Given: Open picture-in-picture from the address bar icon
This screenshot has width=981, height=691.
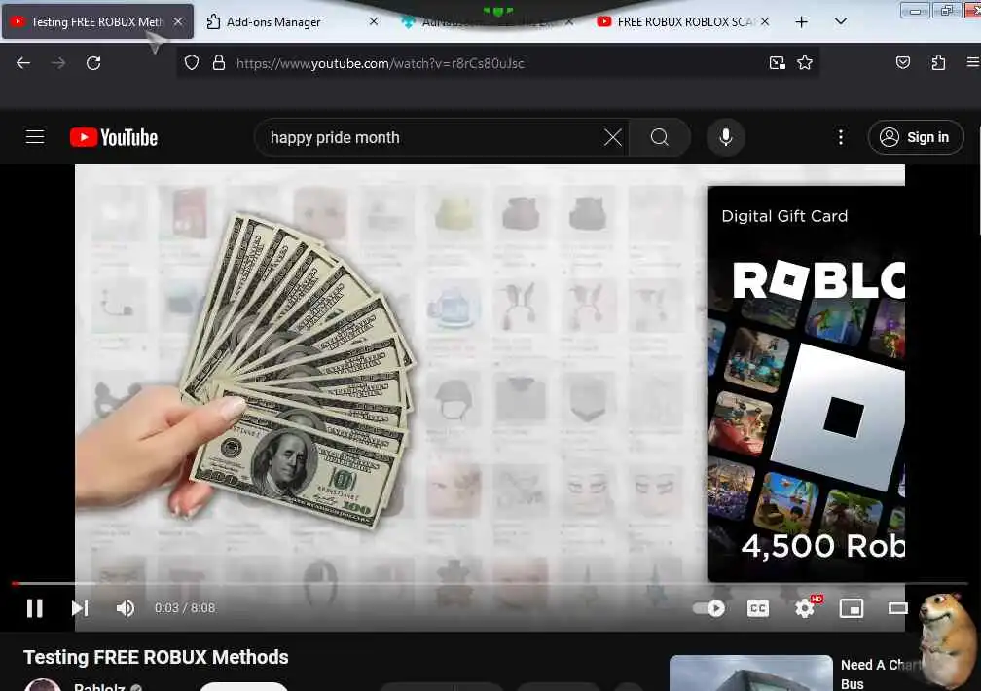Looking at the screenshot, I should [x=777, y=62].
